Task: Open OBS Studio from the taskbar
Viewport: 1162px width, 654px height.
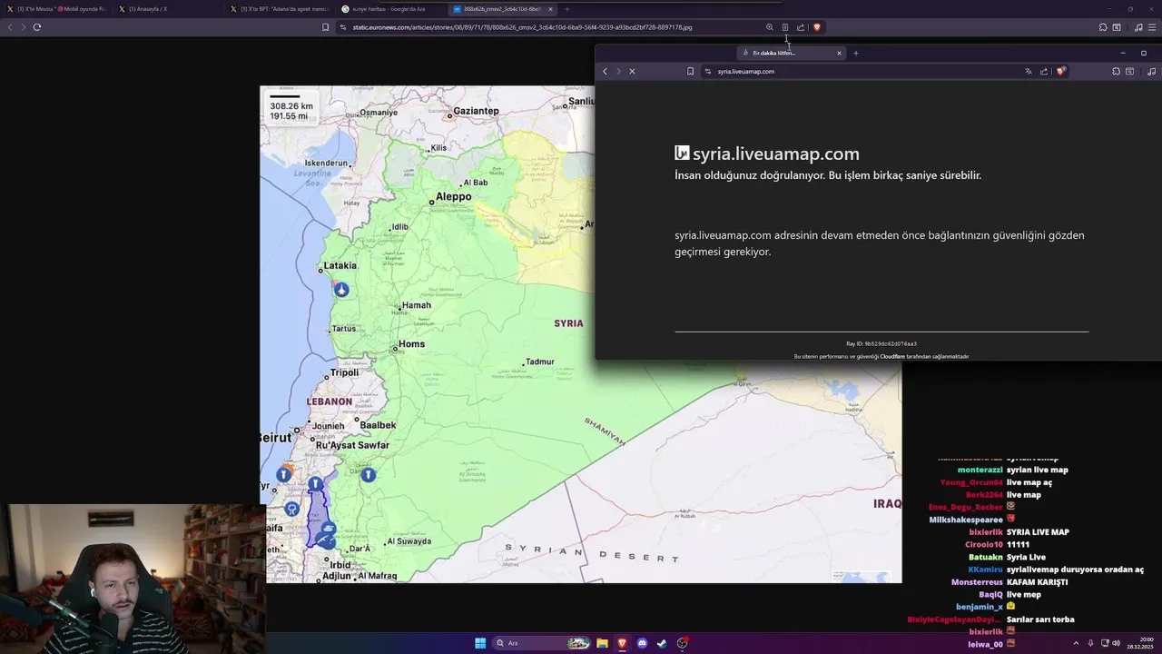Action: 682,643
